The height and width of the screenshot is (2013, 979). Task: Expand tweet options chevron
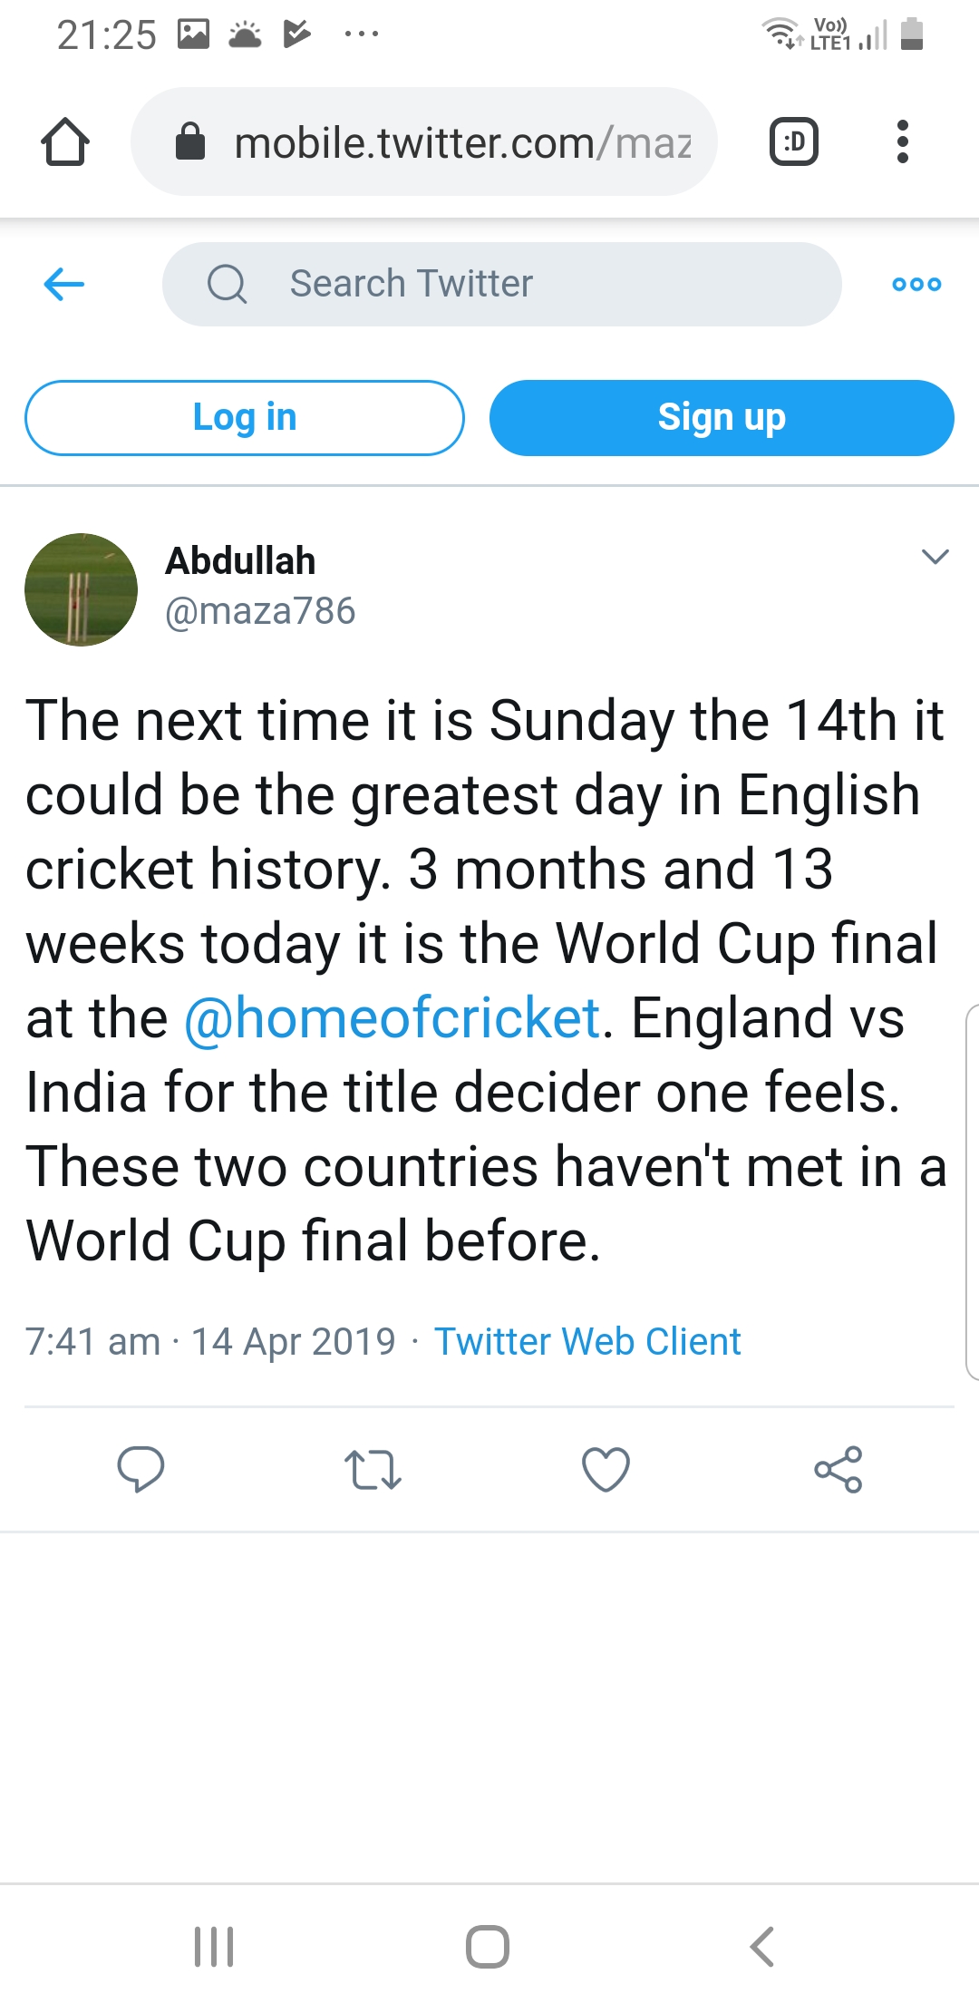(935, 557)
